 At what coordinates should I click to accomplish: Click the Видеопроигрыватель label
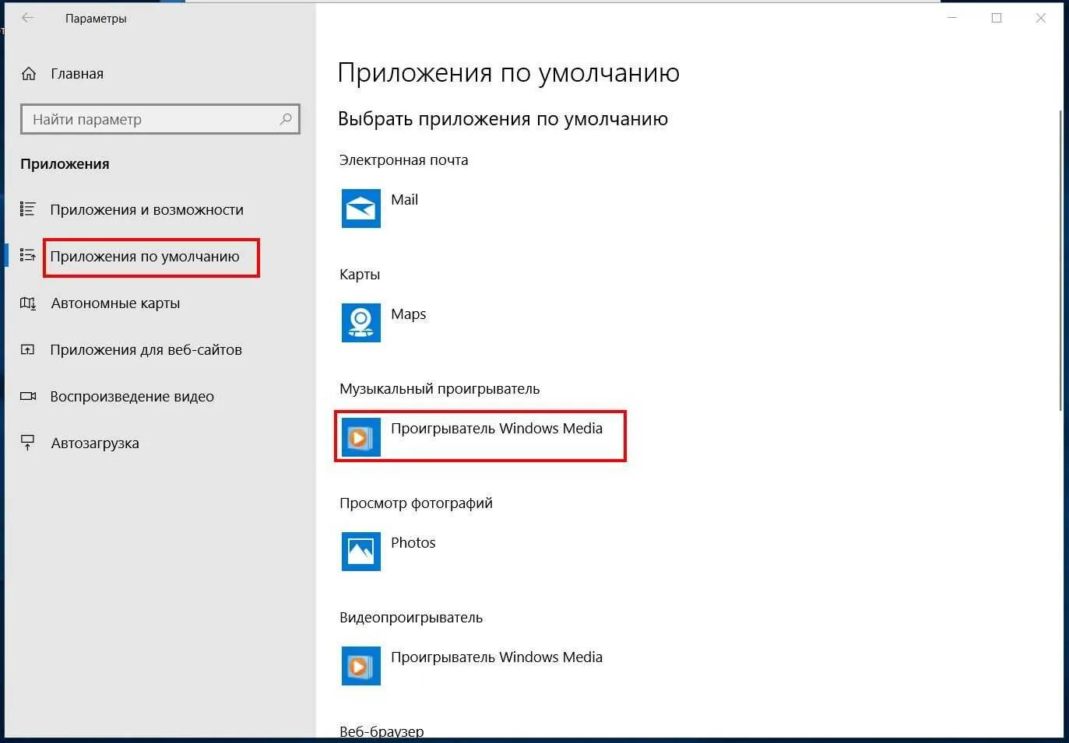[411, 618]
